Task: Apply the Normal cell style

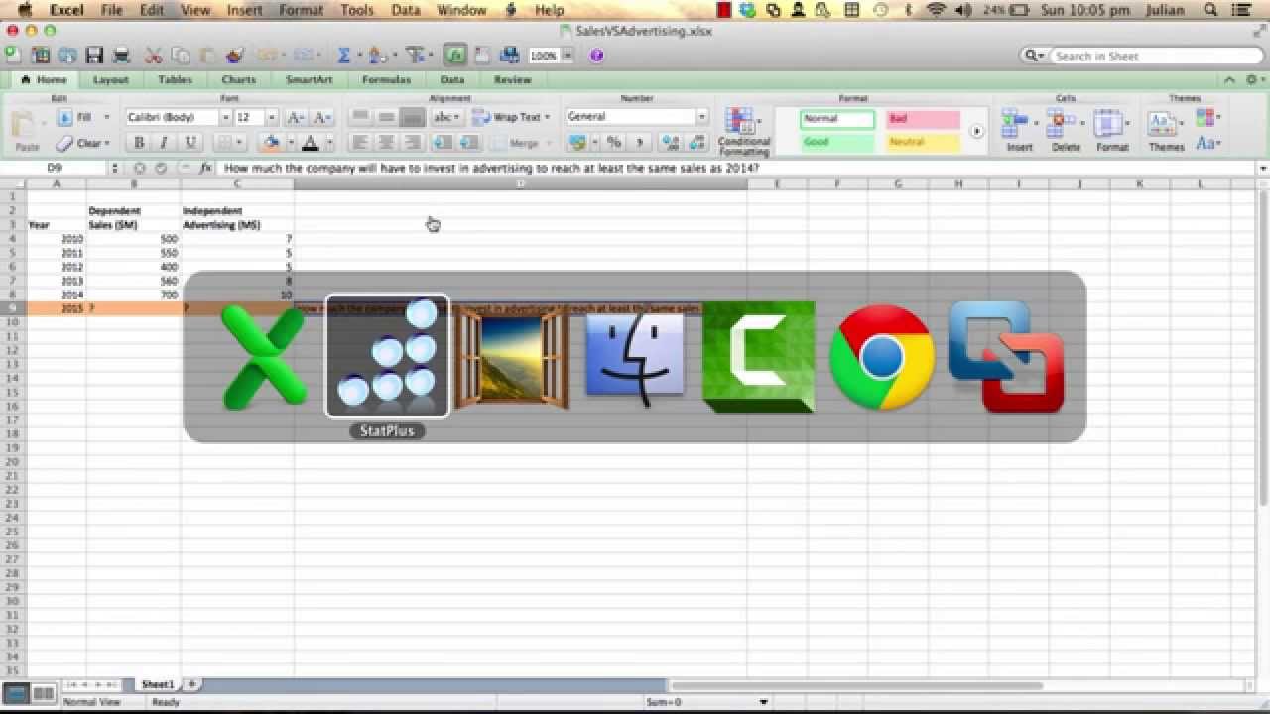Action: (x=837, y=119)
